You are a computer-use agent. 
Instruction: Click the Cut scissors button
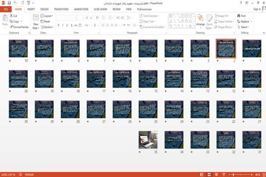click(14, 16)
